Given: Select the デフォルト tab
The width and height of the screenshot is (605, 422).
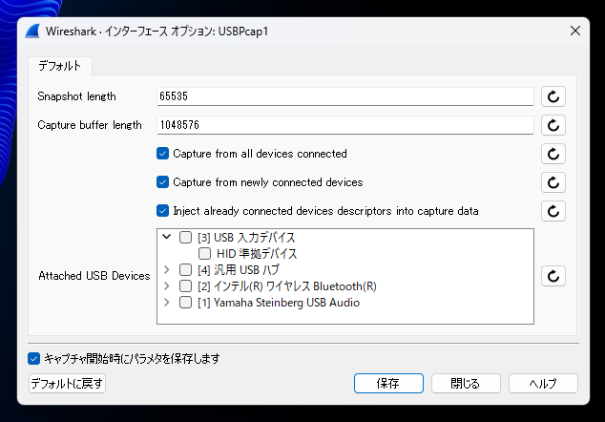Looking at the screenshot, I should point(60,66).
